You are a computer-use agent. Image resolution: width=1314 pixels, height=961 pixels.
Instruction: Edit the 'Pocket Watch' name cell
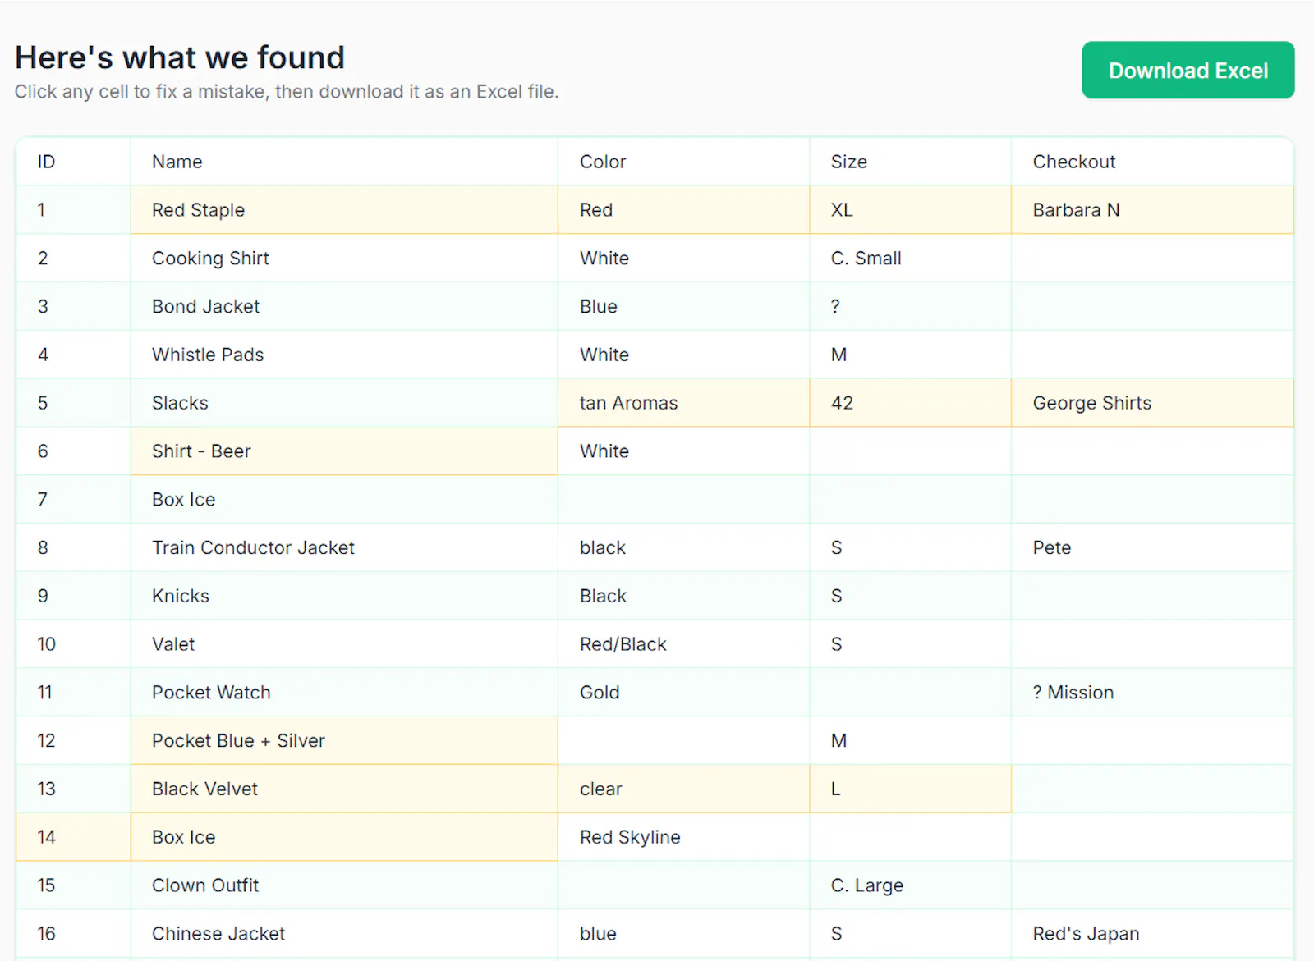(344, 693)
